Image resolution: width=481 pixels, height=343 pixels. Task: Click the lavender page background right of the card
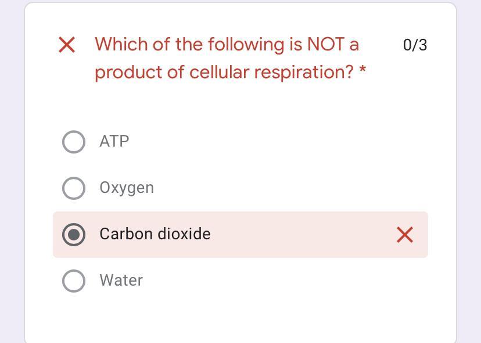pyautogui.click(x=469, y=174)
